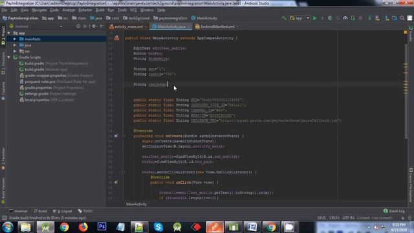The height and width of the screenshot is (233, 414).
Task: Open the Refactor menu
Action: click(85, 10)
